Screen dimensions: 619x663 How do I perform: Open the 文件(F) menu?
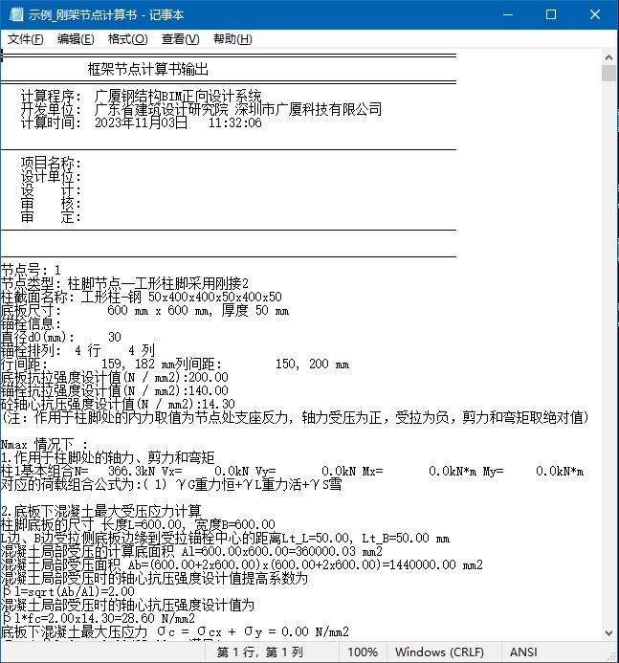(x=26, y=39)
